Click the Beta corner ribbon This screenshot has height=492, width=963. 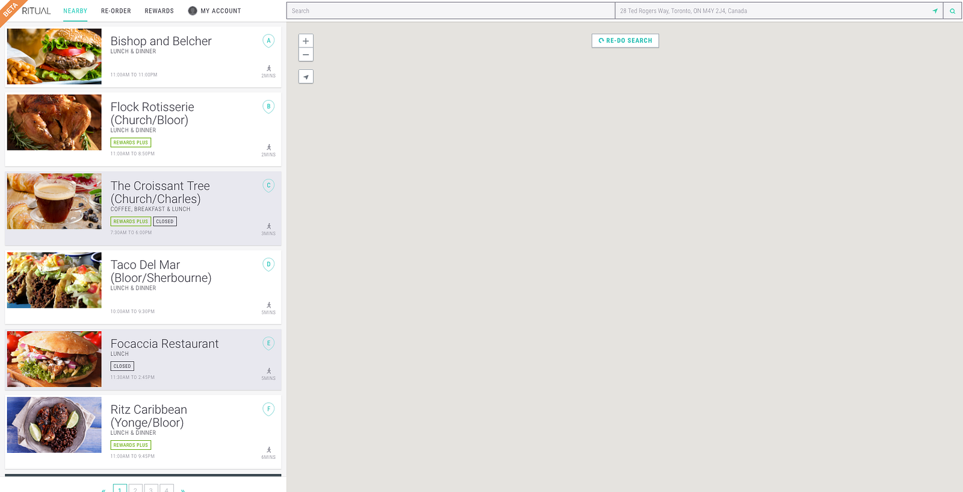tap(10, 10)
